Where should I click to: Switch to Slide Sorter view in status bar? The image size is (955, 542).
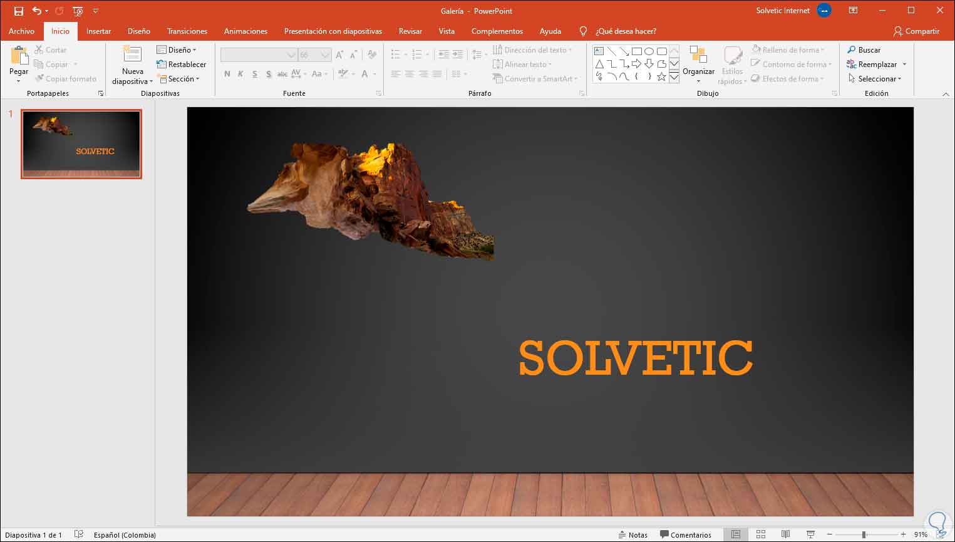click(761, 534)
